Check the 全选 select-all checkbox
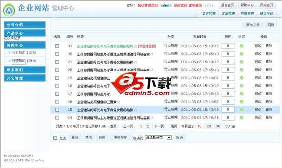The image size is (282, 168). 55,138
